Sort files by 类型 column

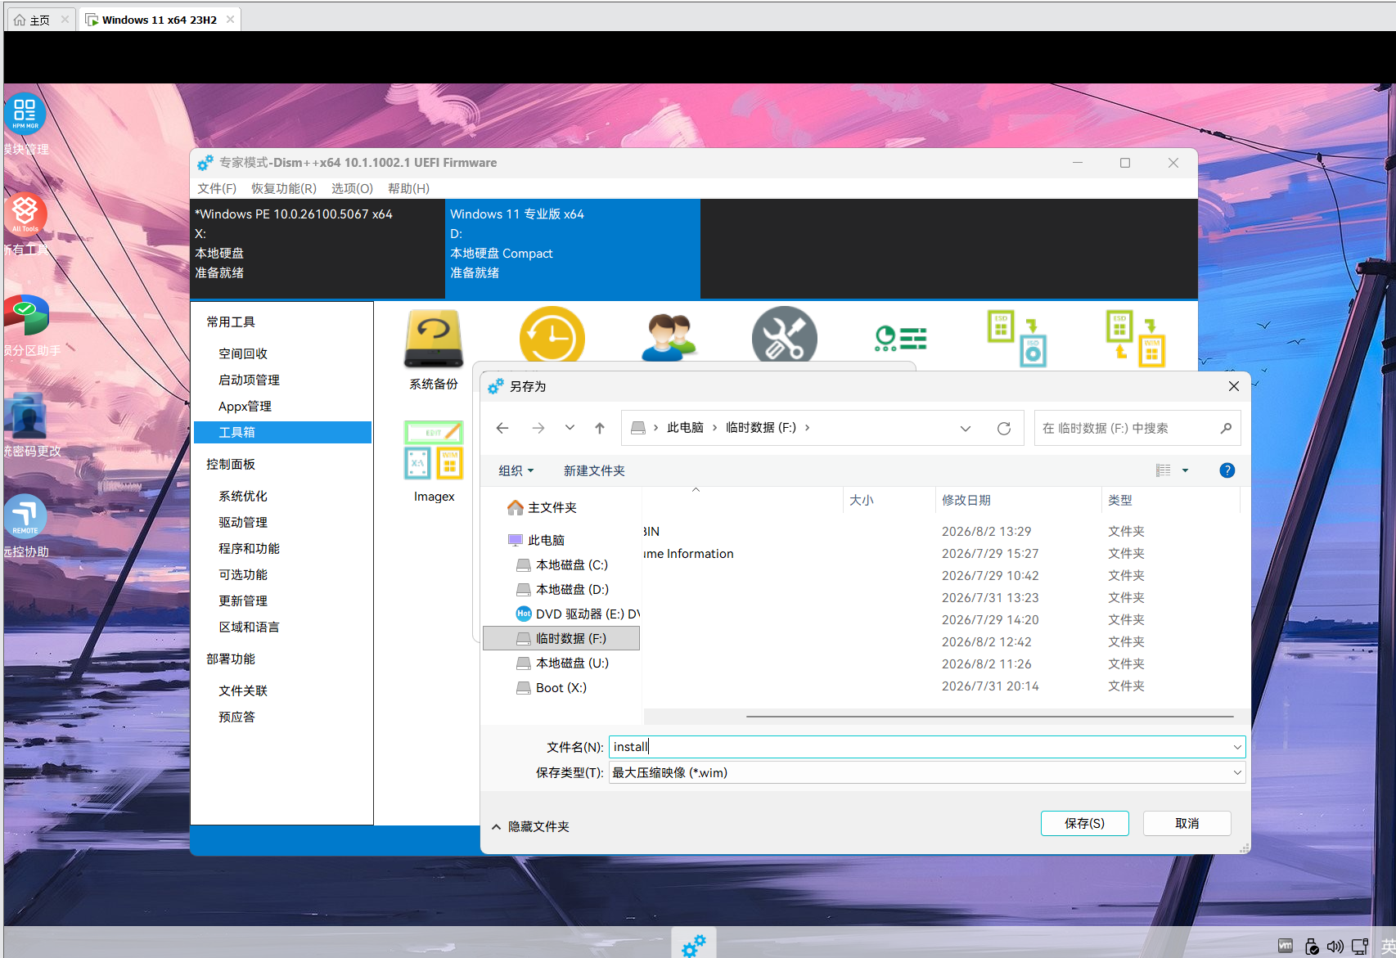1171,500
